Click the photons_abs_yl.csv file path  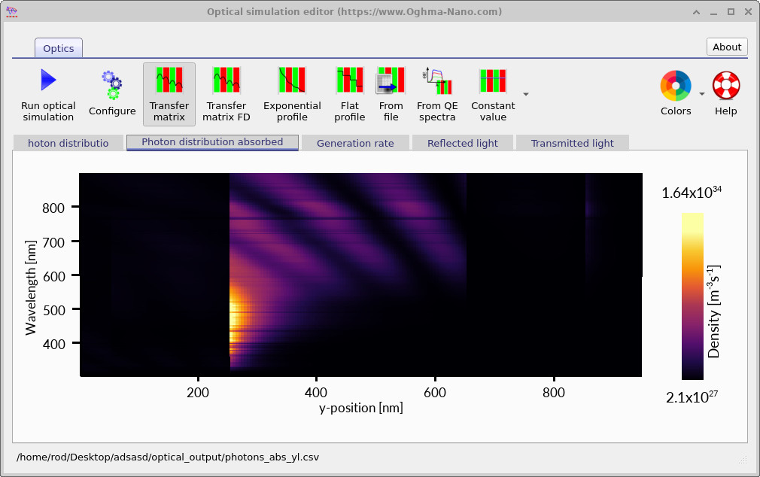click(x=168, y=457)
